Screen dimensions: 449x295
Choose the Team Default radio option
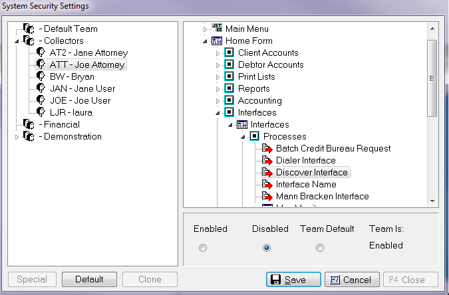pos(320,248)
